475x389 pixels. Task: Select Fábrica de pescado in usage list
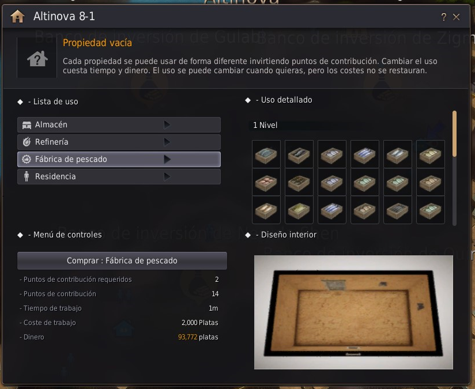click(119, 159)
